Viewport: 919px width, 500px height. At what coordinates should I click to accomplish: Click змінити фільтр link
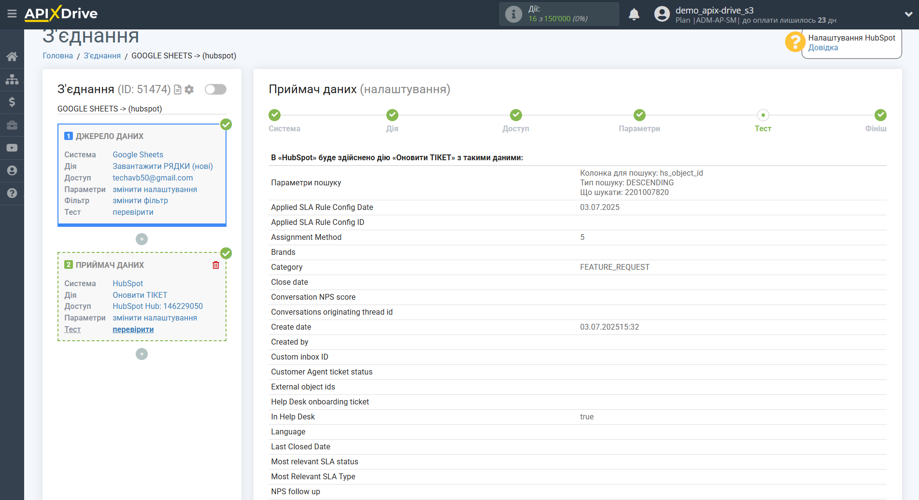click(140, 200)
